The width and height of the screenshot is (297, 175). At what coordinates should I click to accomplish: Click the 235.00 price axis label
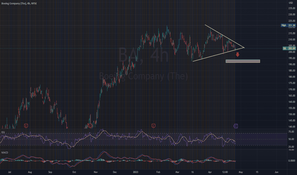pyautogui.click(x=292, y=8)
